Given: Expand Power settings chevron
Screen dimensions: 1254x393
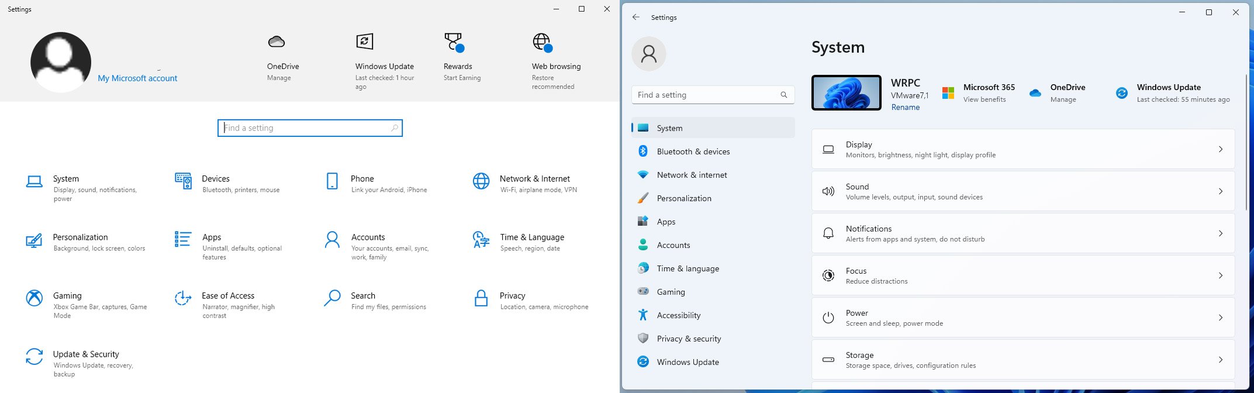Looking at the screenshot, I should [x=1221, y=318].
